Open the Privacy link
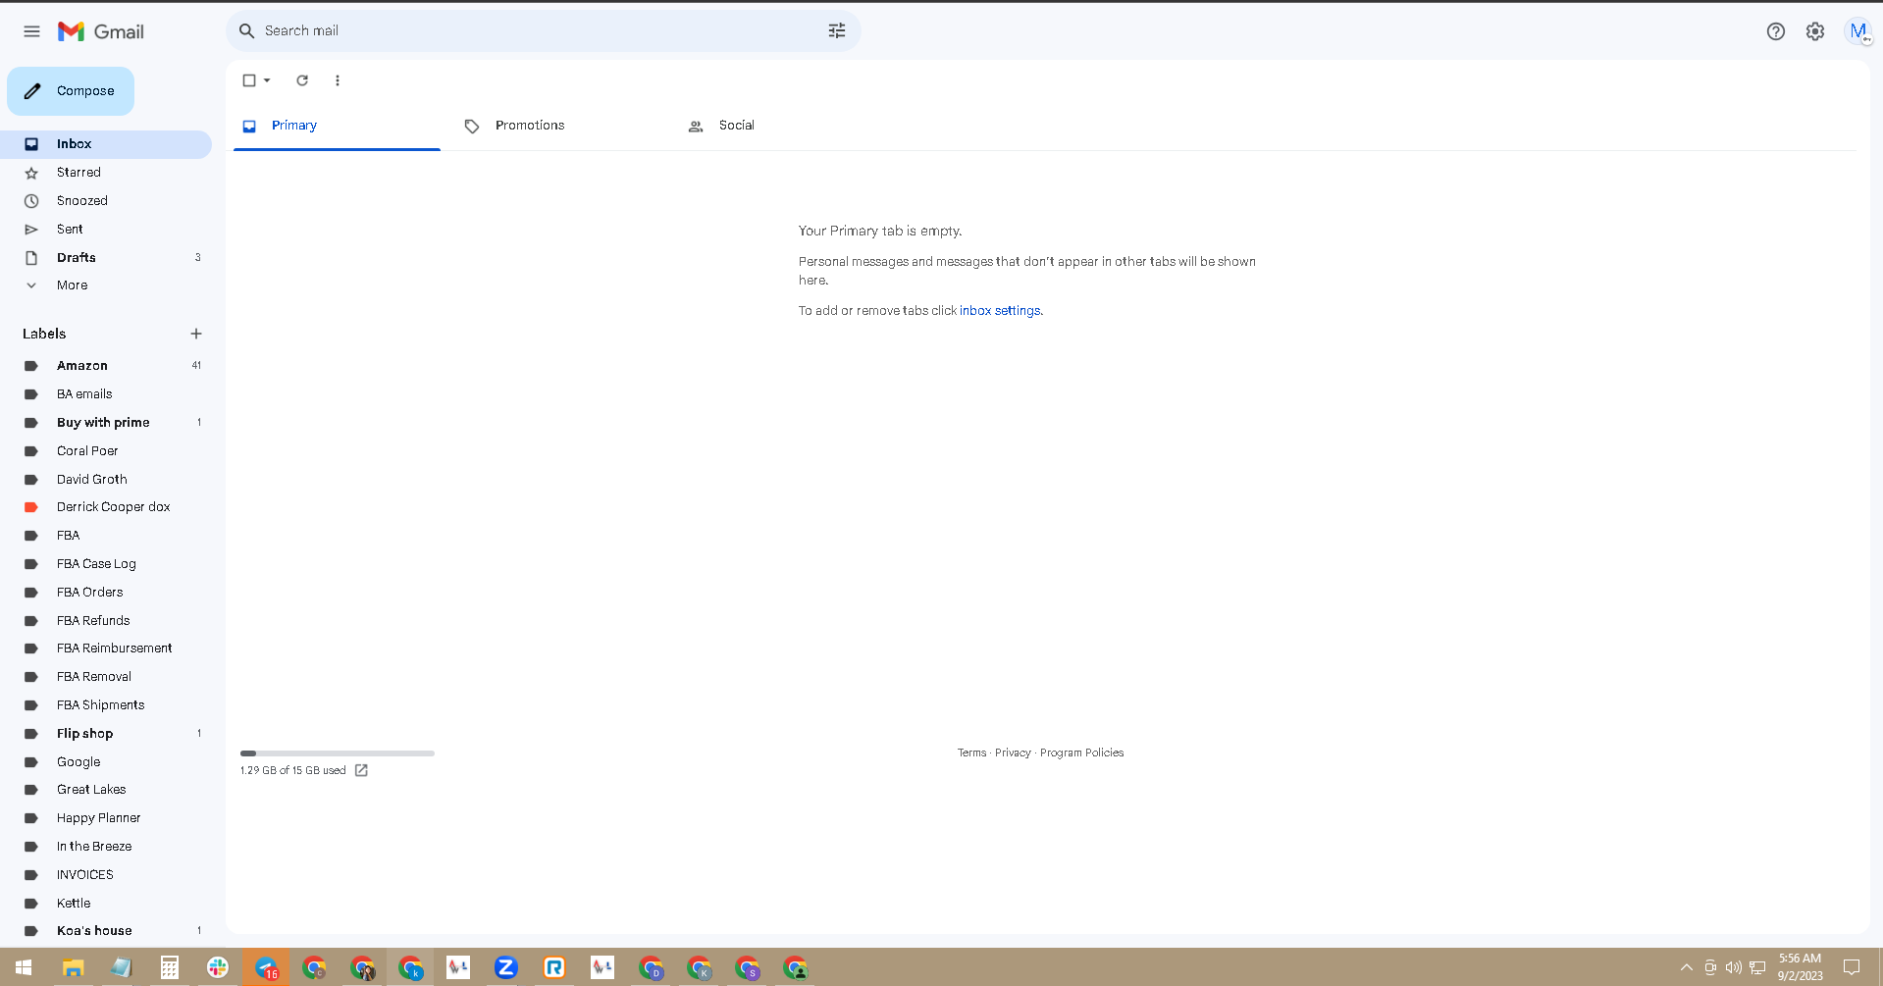This screenshot has height=986, width=1883. (x=1013, y=752)
